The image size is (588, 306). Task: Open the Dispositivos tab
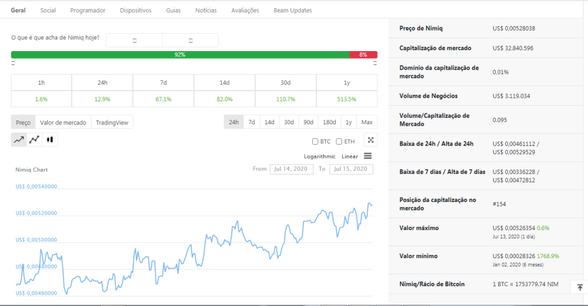click(136, 10)
